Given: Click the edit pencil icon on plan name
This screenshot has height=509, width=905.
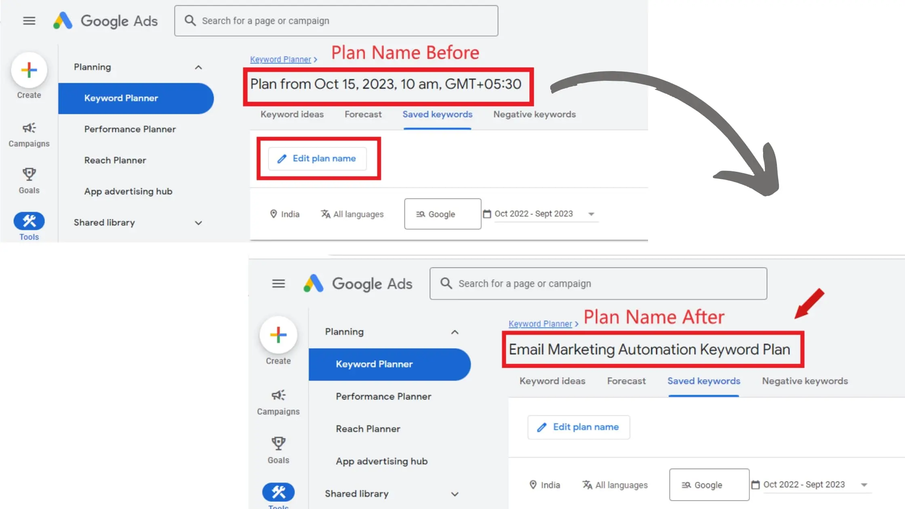Looking at the screenshot, I should pos(282,159).
